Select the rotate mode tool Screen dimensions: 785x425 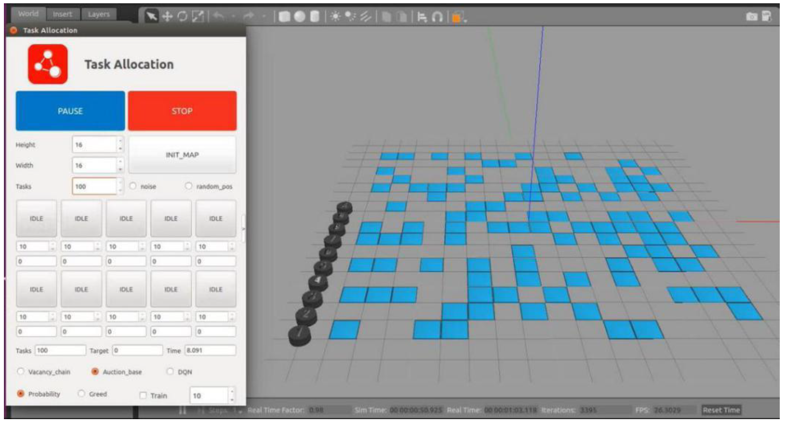coord(183,16)
